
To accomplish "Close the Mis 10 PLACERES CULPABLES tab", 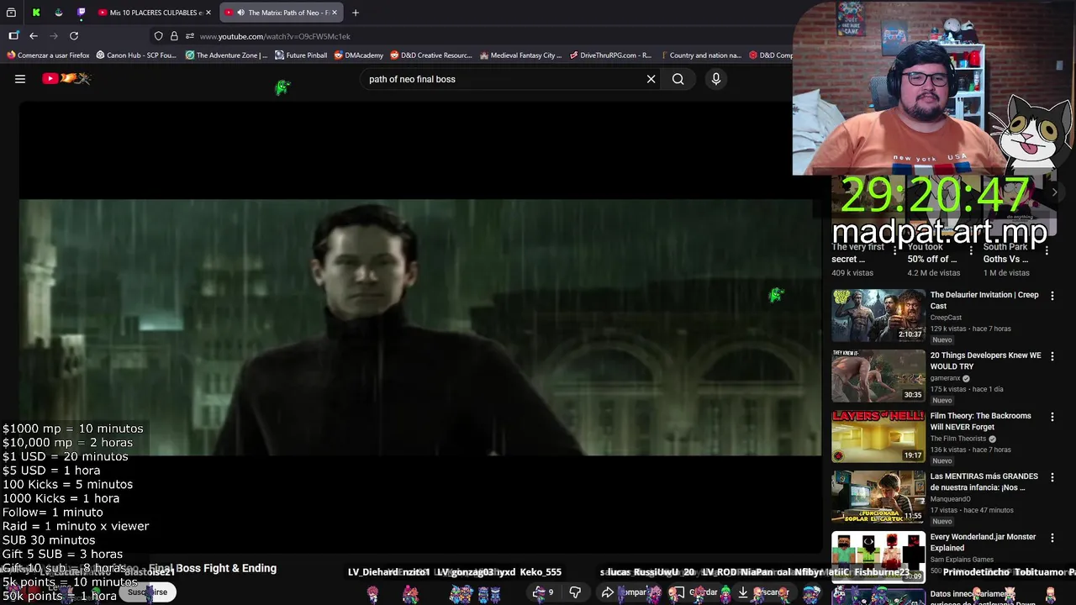I will tap(209, 13).
